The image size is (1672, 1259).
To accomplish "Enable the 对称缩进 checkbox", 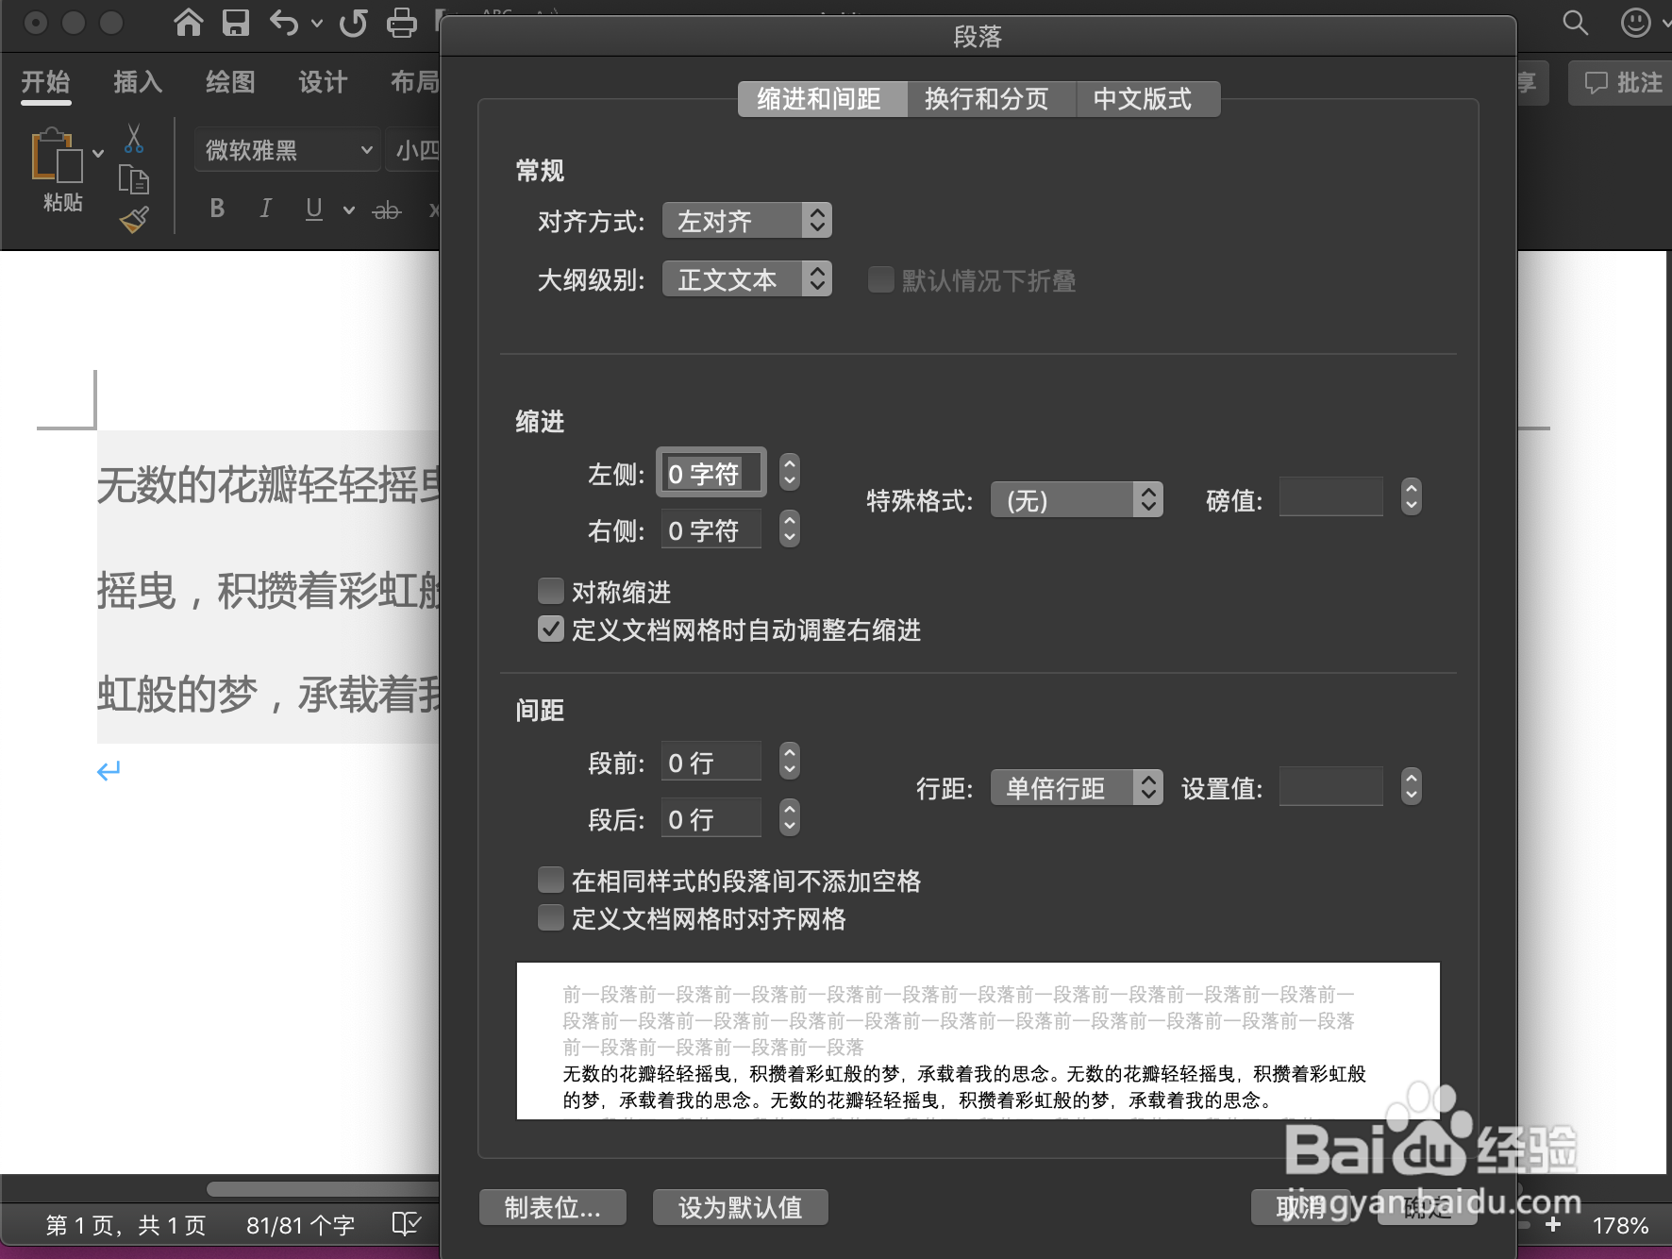I will tap(551, 590).
